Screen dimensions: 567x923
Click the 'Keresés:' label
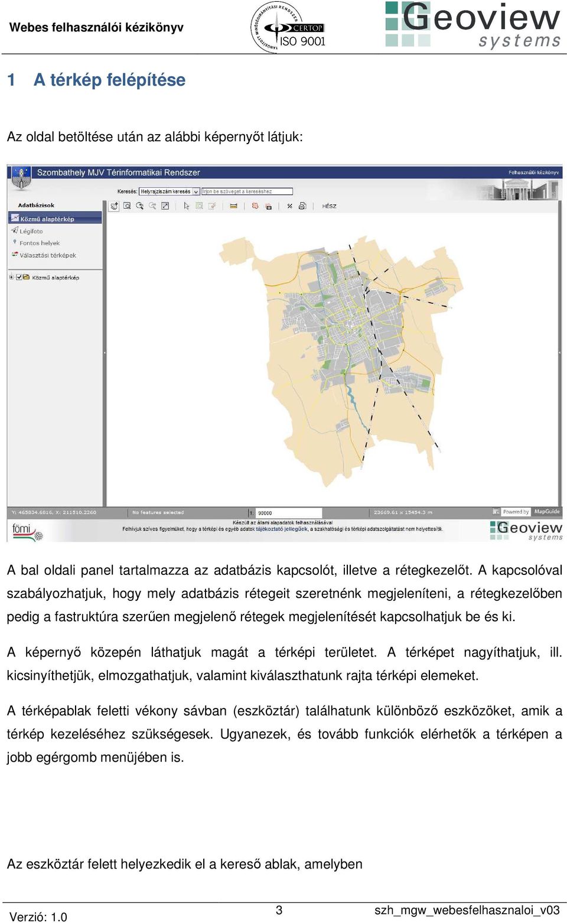(x=127, y=191)
